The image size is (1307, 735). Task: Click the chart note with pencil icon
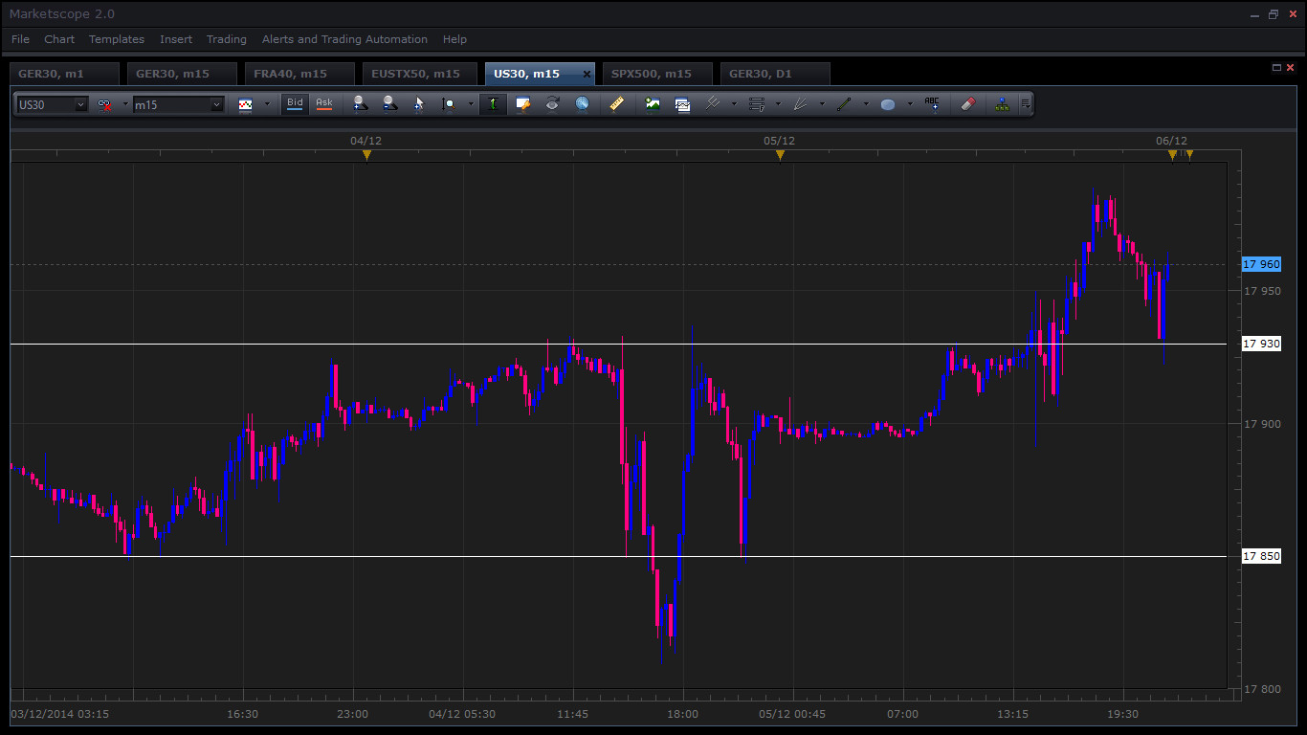[522, 104]
